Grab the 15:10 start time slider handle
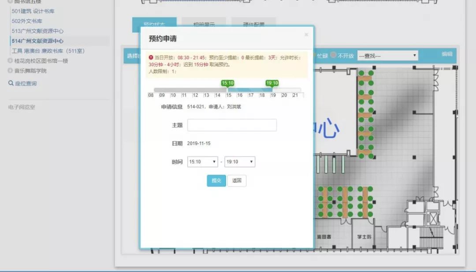This screenshot has width=476, height=272. (x=228, y=83)
